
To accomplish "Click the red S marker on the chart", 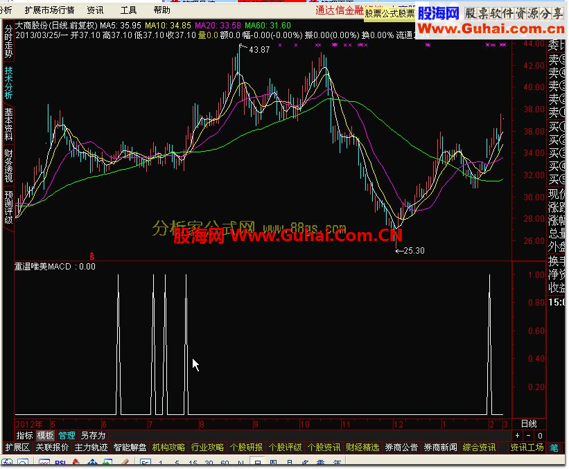I will point(92,256).
